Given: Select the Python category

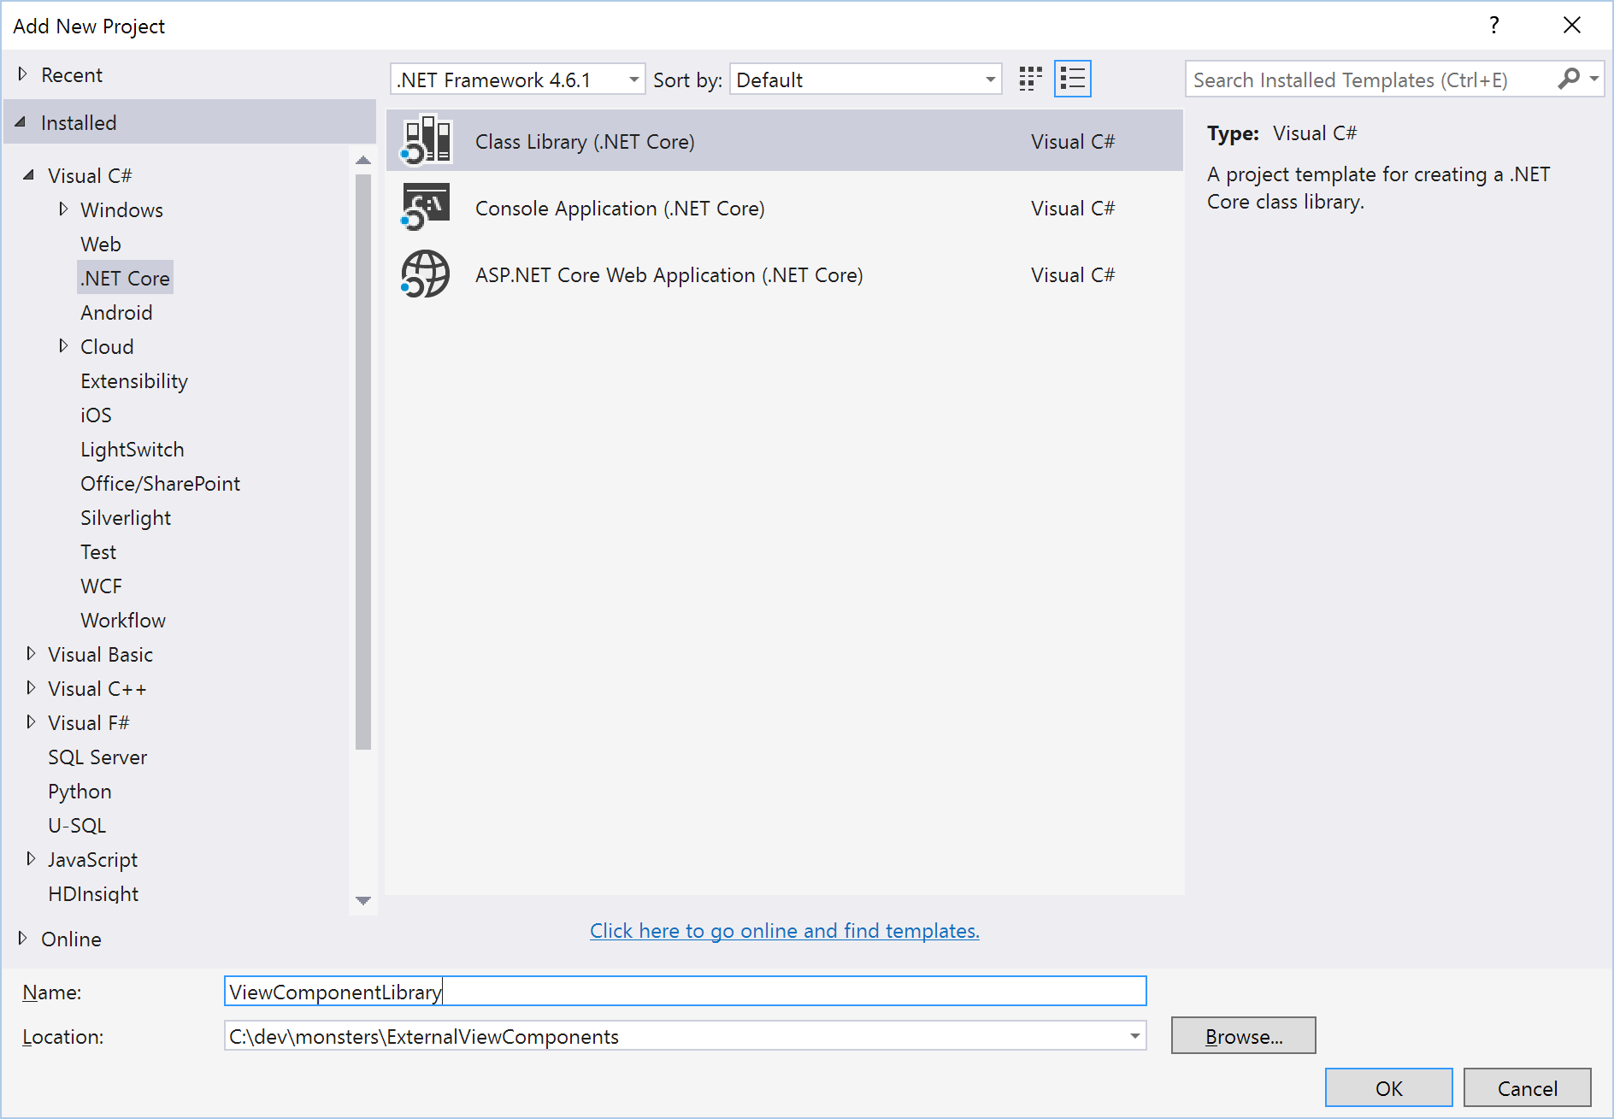Looking at the screenshot, I should pyautogui.click(x=80, y=792).
